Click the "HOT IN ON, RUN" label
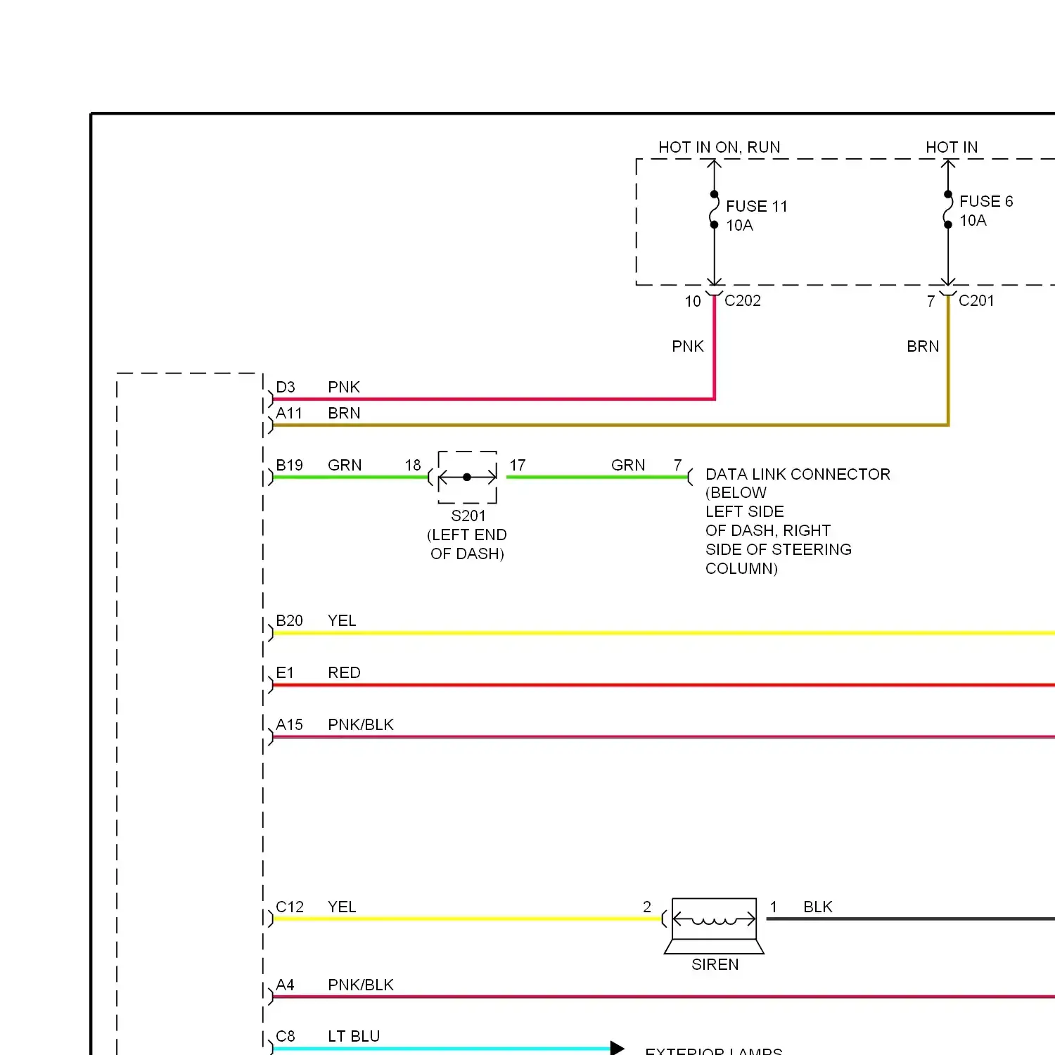 coord(719,148)
